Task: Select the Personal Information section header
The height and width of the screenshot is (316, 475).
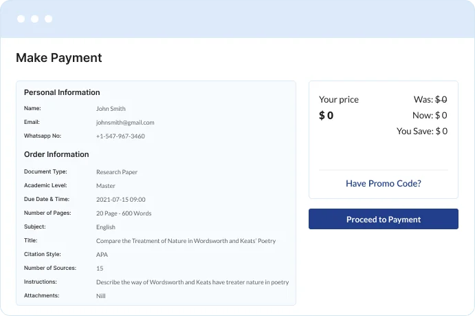Action: pyautogui.click(x=62, y=92)
